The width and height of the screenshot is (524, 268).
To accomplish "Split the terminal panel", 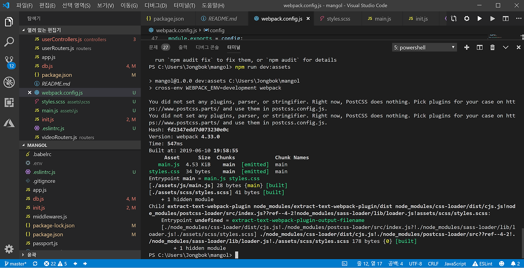I will 480,47.
